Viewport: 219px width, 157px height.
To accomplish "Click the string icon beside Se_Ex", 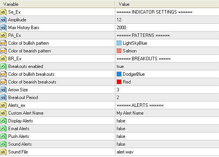I will coord(4,12).
